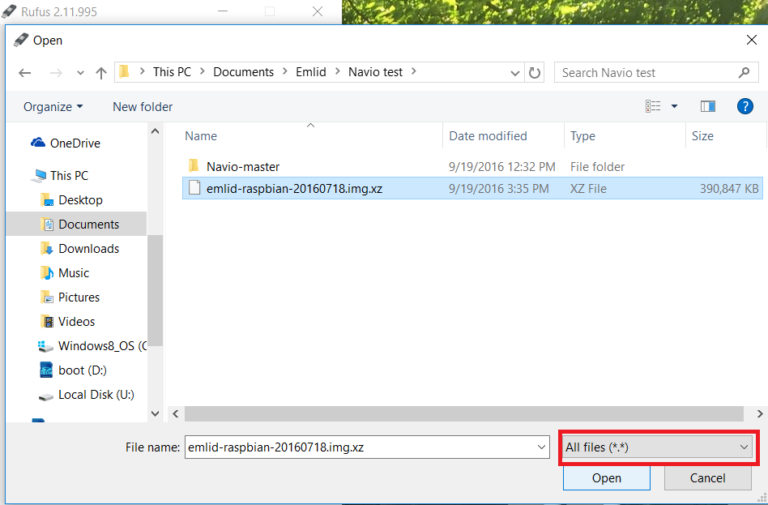Change view with the view icon
The height and width of the screenshot is (505, 768).
[653, 106]
